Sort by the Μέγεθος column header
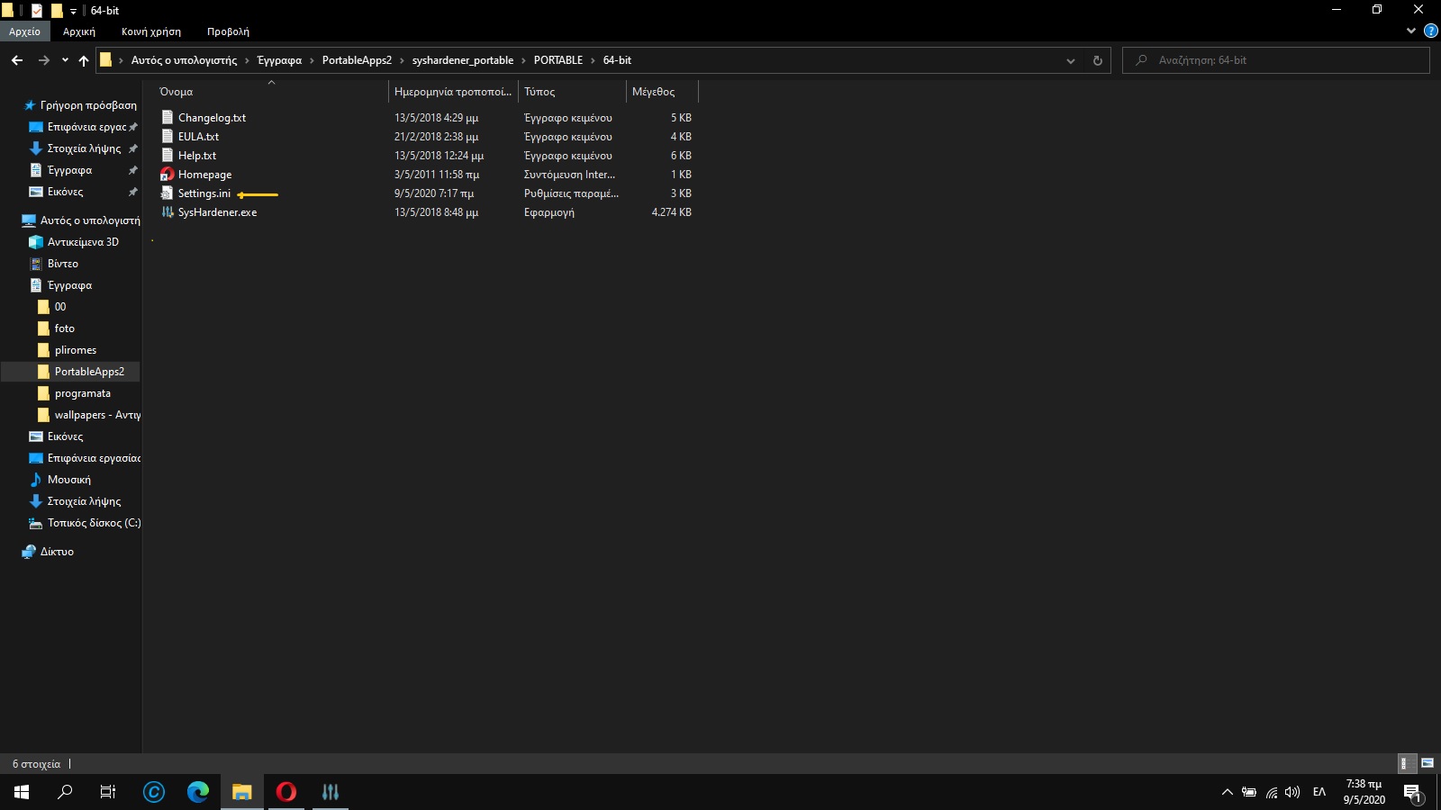Screen dimensions: 1441x810 (653, 92)
